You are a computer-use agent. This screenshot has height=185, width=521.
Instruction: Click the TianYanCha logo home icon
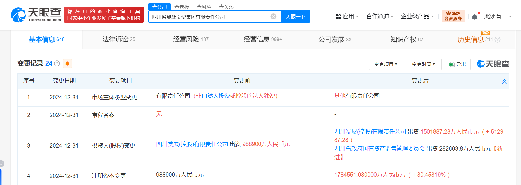tap(36, 15)
